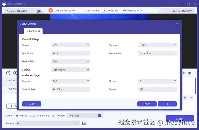Click the right panel vertical scrollbar

[x=196, y=86]
